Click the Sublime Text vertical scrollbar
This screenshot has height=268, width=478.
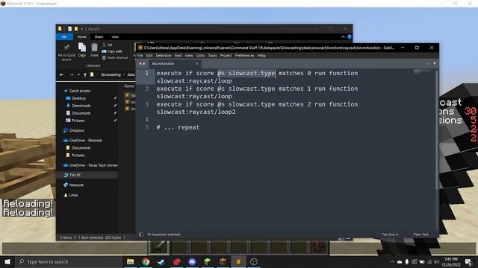436,131
